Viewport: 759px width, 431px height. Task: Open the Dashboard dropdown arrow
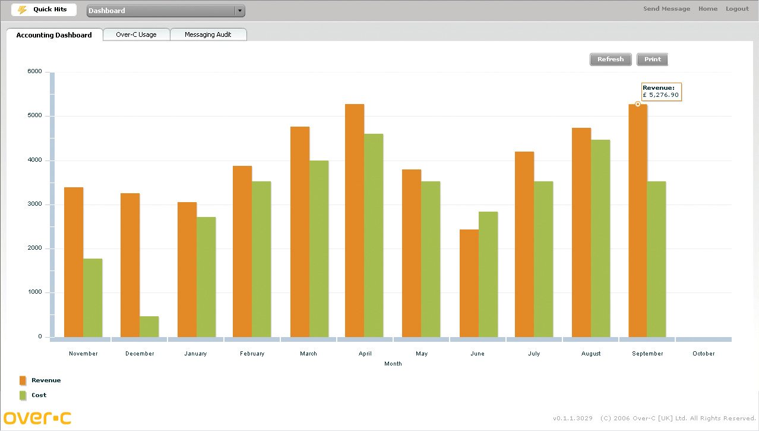239,11
